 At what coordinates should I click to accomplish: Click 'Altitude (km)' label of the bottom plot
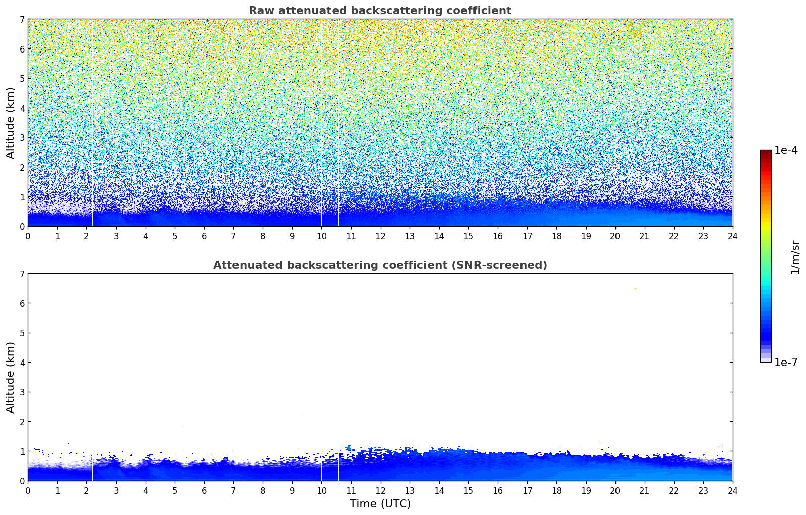(11, 377)
